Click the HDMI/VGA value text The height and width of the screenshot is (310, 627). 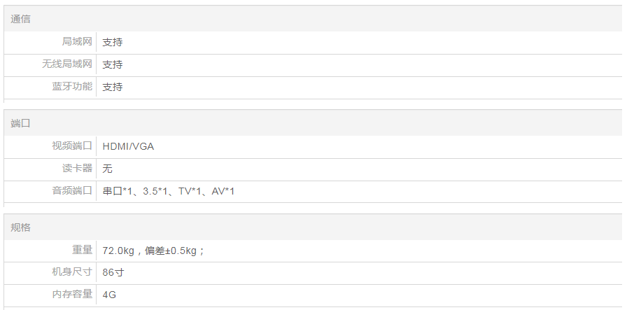coord(128,146)
